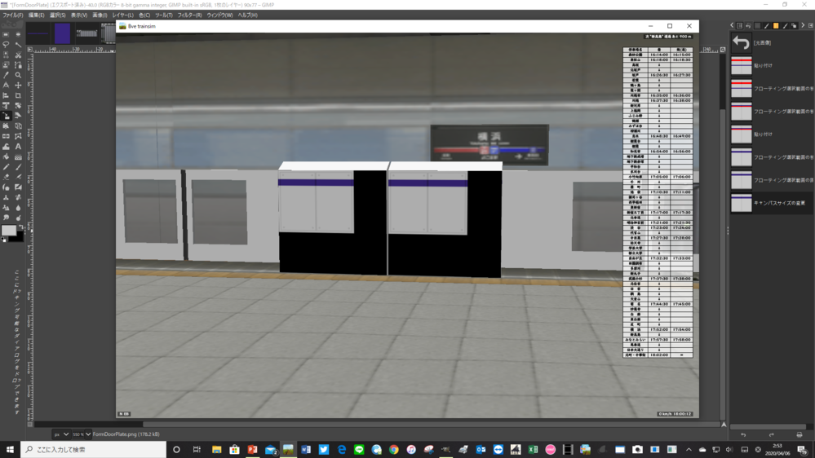Screen dimensions: 815x458
Task: Select the Eraser tool
Action: point(6,177)
